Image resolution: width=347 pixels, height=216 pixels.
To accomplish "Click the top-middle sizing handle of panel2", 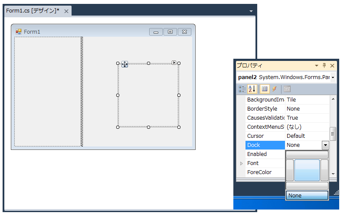I will (x=148, y=63).
